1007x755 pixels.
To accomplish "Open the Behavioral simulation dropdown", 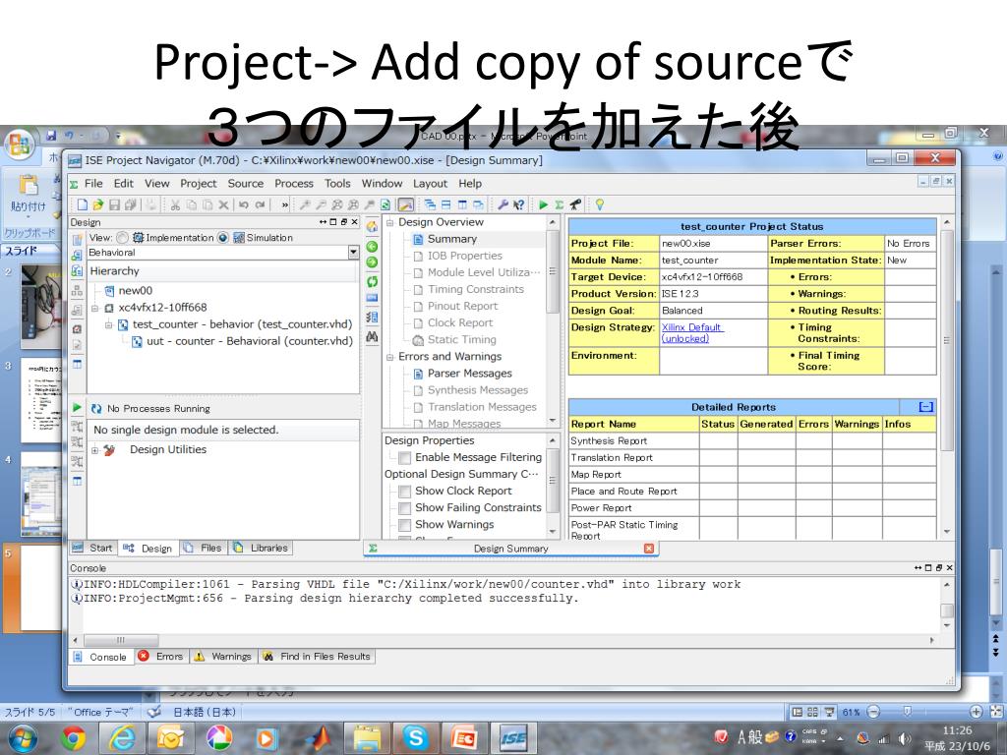I will coord(354,253).
